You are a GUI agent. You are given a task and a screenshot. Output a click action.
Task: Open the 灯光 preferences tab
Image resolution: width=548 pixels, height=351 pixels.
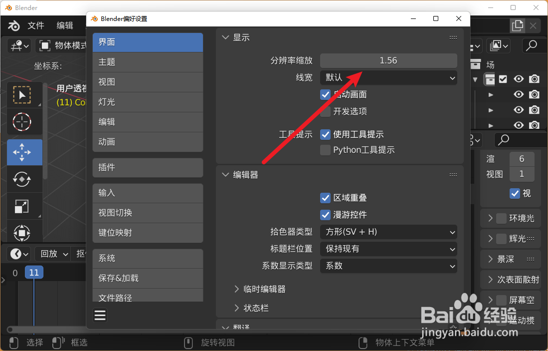pos(148,102)
